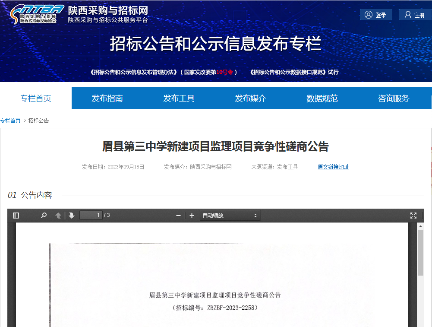Go to next PDF page arrow
Screen dimensions: 432x327
(x=72, y=215)
